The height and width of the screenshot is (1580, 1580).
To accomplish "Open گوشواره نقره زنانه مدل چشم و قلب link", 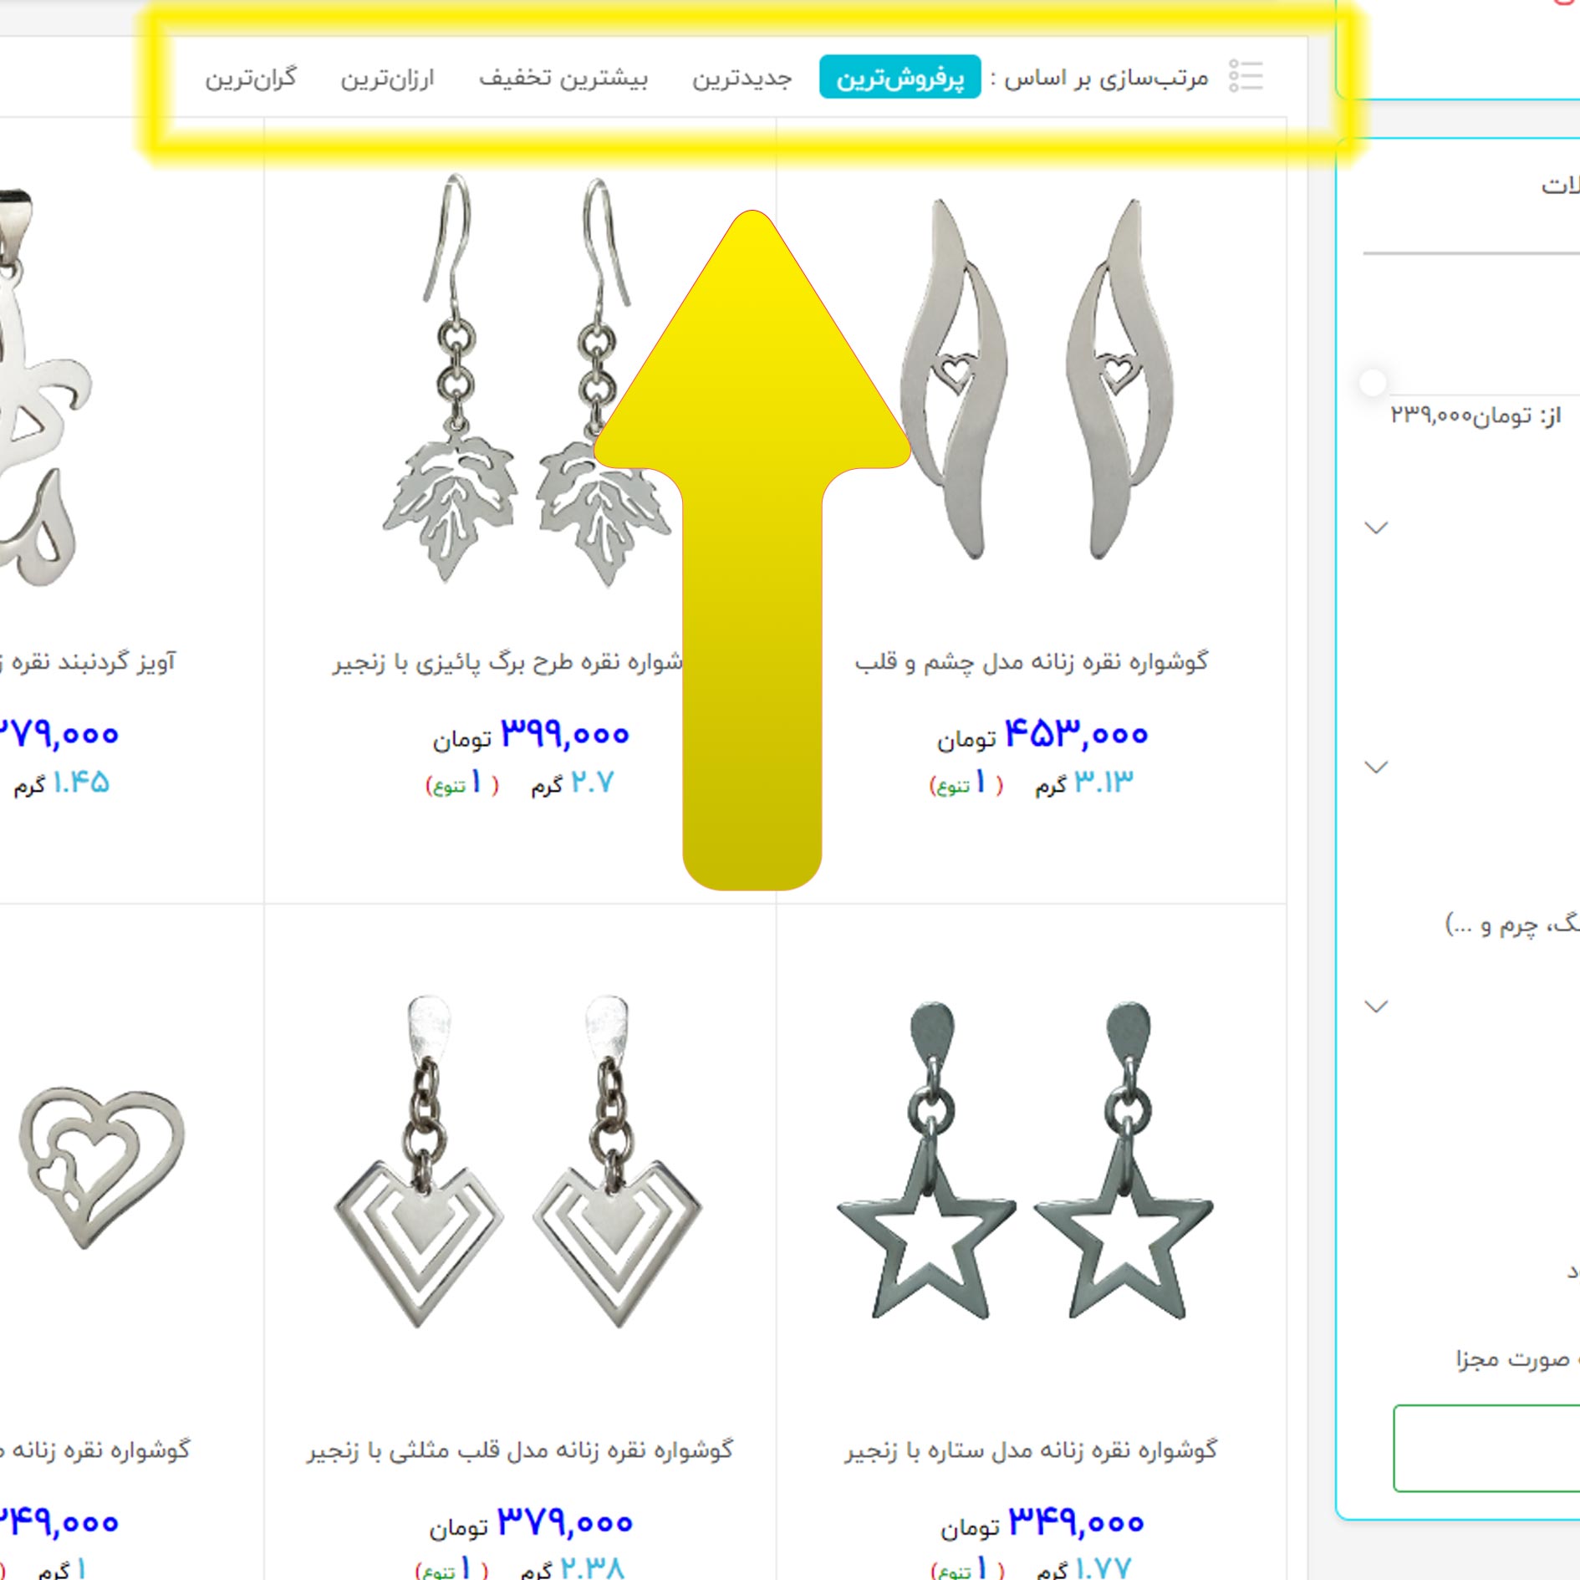I will [x=1031, y=661].
